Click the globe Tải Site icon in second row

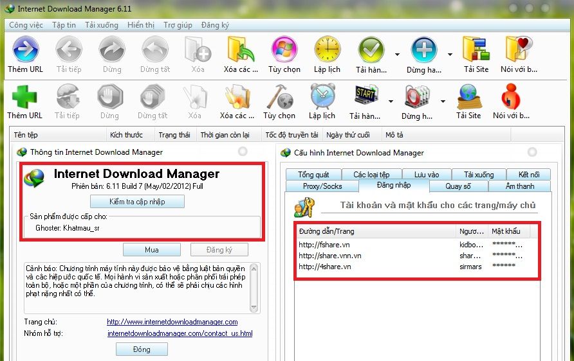[x=468, y=97]
